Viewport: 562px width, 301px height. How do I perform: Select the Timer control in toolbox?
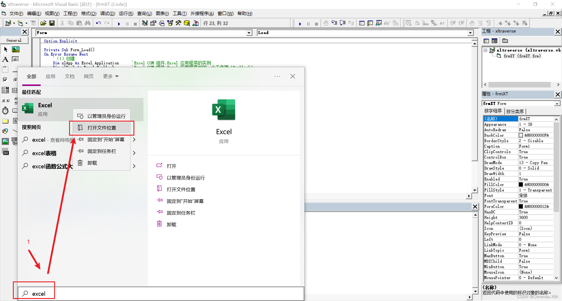tap(6, 111)
